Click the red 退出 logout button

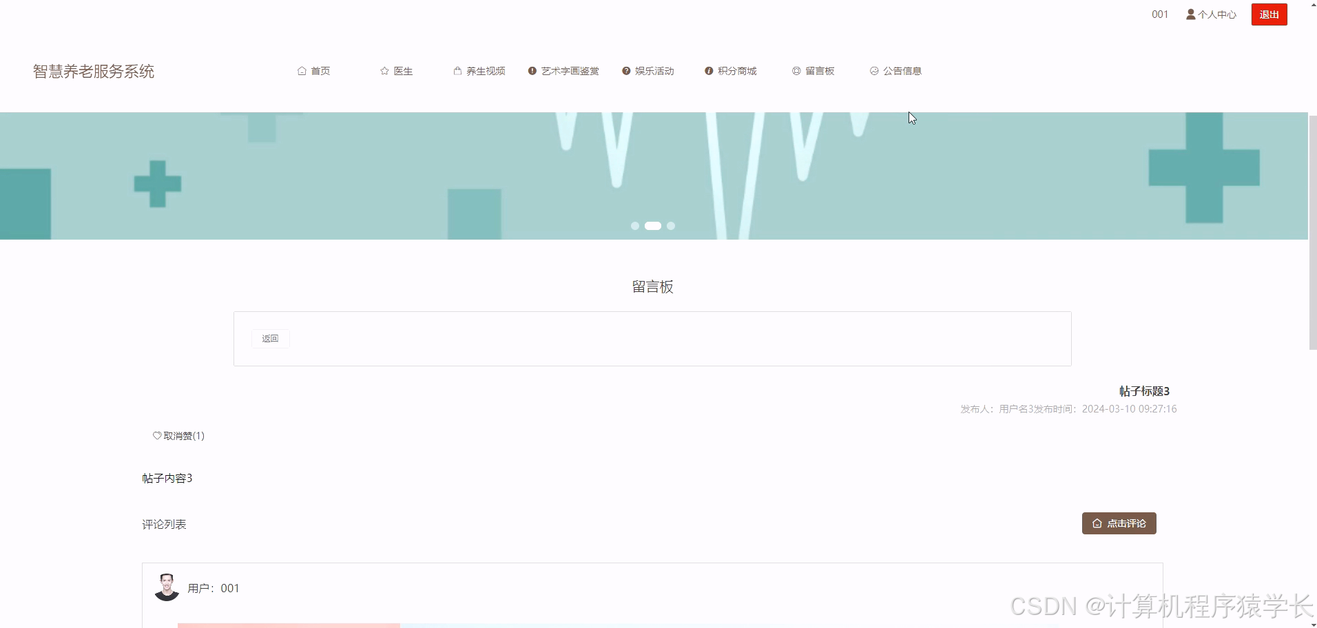(x=1269, y=14)
